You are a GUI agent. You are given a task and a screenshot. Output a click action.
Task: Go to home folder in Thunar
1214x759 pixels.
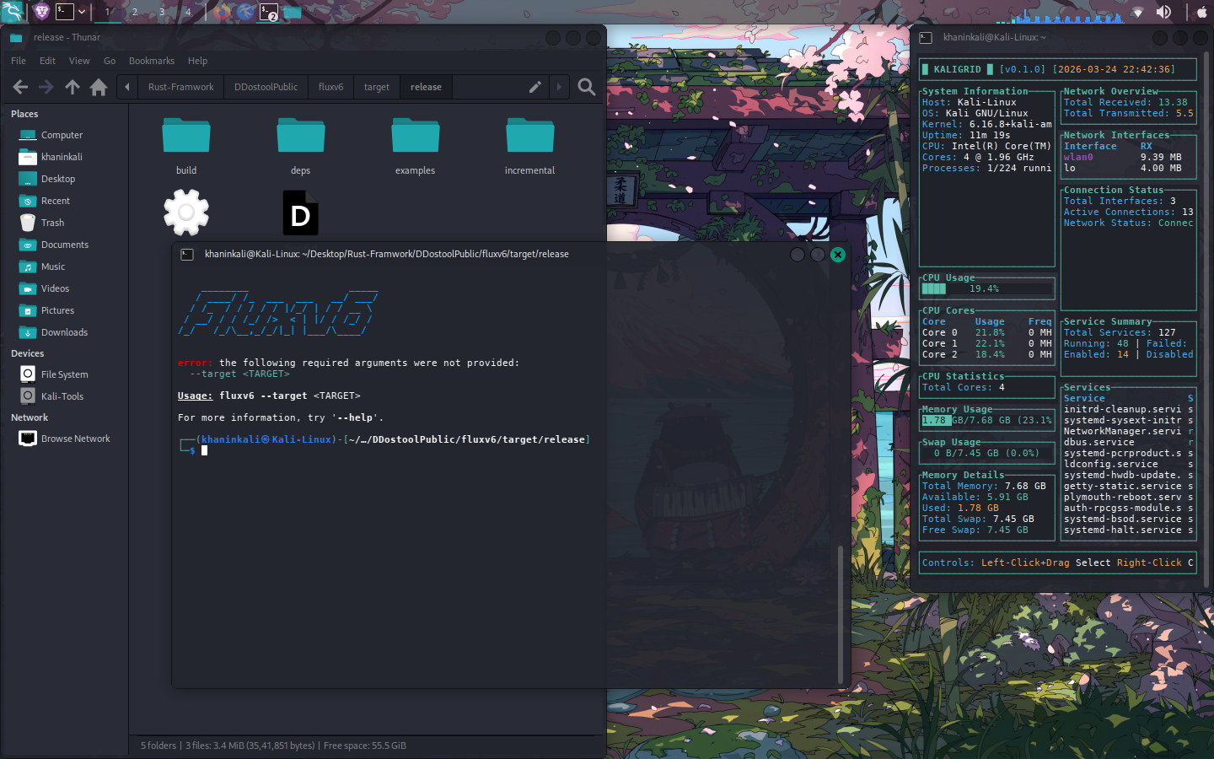pyautogui.click(x=99, y=87)
